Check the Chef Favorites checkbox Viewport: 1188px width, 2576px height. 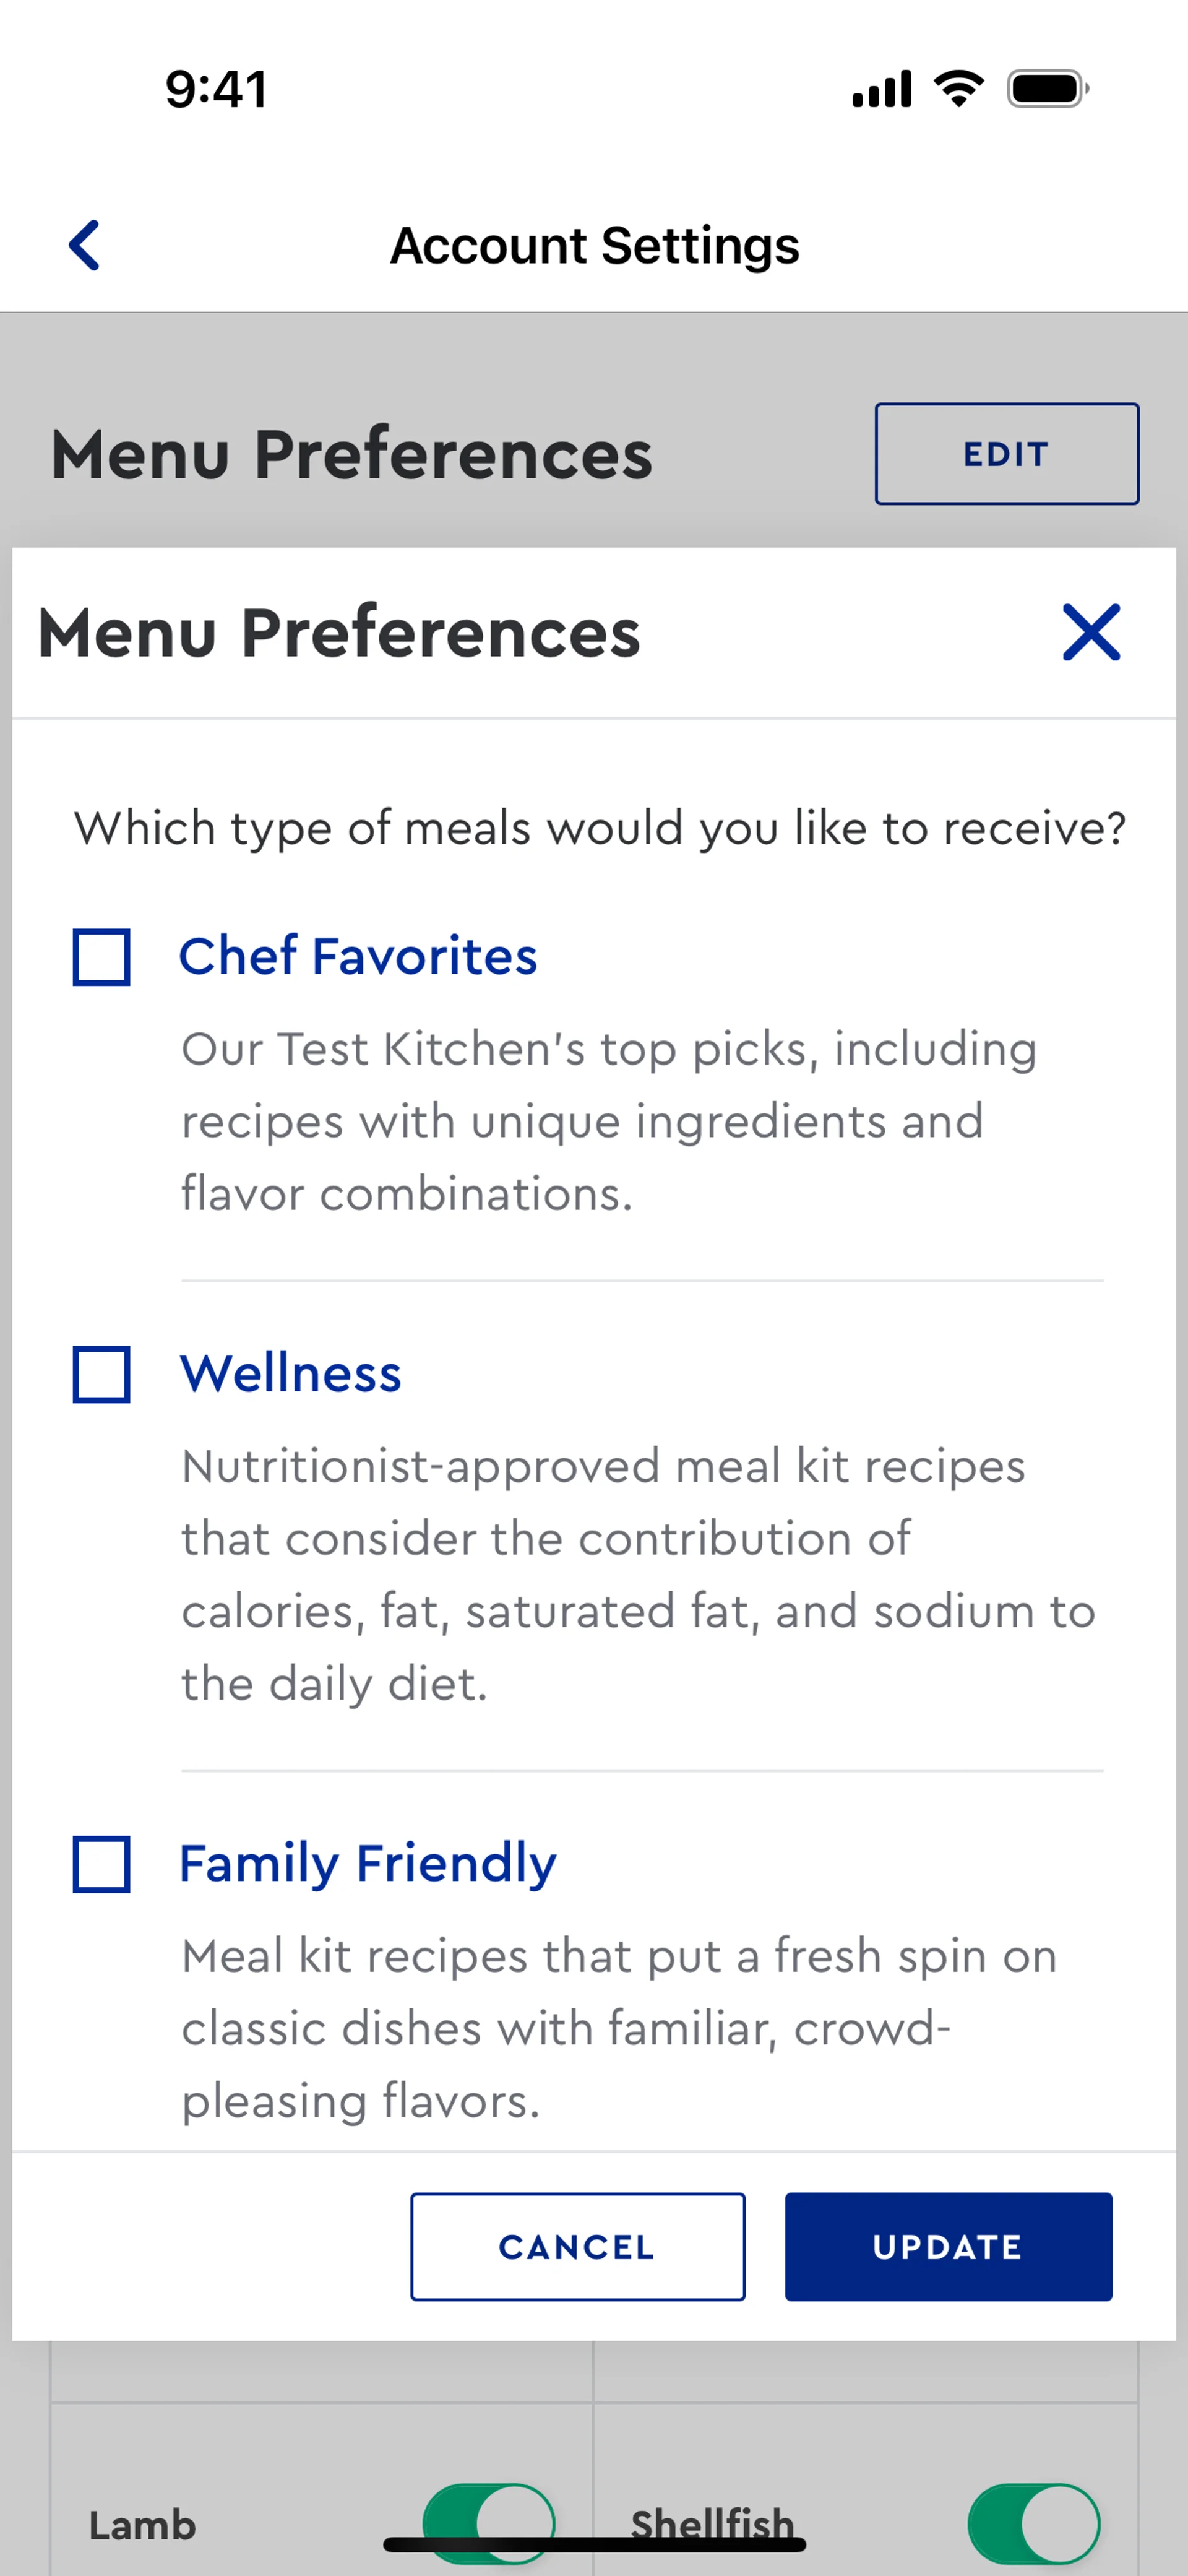(x=101, y=957)
